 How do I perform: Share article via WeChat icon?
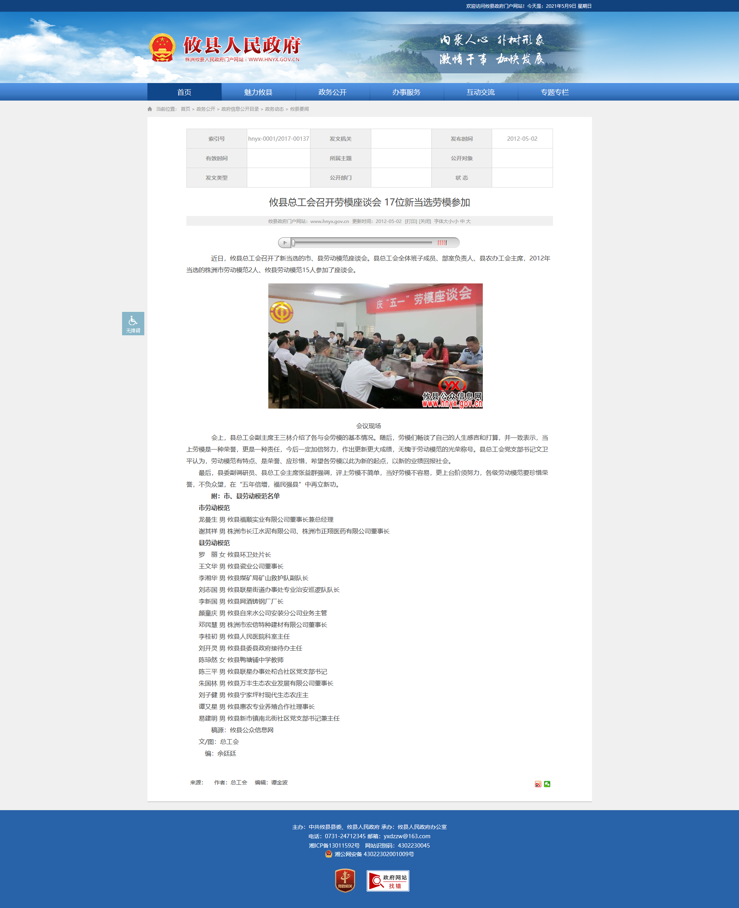click(547, 784)
